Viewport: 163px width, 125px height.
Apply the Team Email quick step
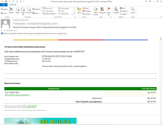48,11
